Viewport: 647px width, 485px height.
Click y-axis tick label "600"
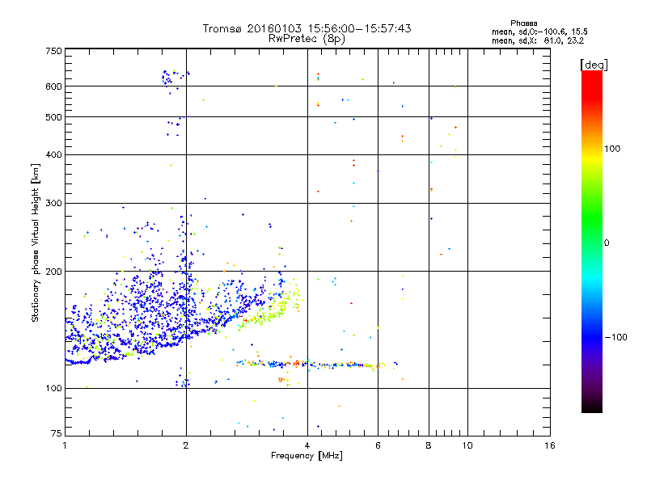[x=53, y=86]
